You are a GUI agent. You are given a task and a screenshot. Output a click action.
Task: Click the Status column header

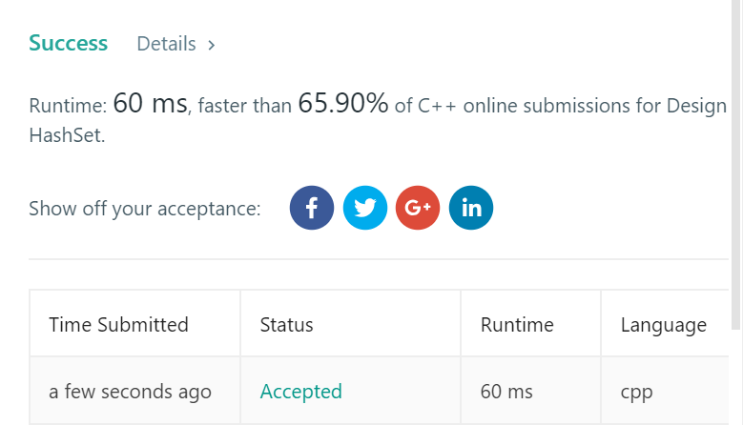tap(286, 325)
